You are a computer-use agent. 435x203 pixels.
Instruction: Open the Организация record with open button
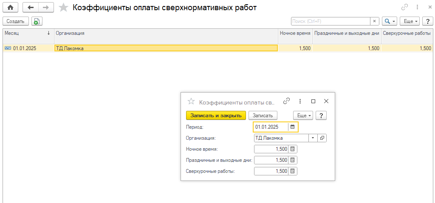(322, 138)
